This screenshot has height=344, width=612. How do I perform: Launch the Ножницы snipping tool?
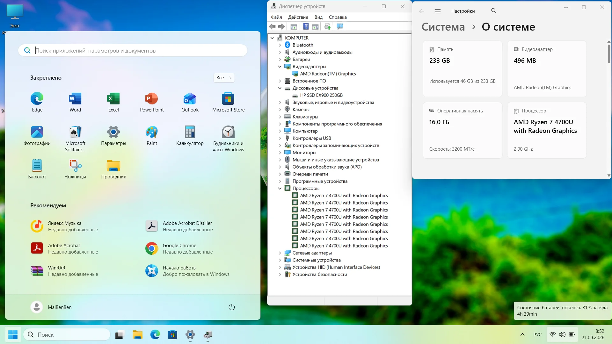pyautogui.click(x=75, y=169)
